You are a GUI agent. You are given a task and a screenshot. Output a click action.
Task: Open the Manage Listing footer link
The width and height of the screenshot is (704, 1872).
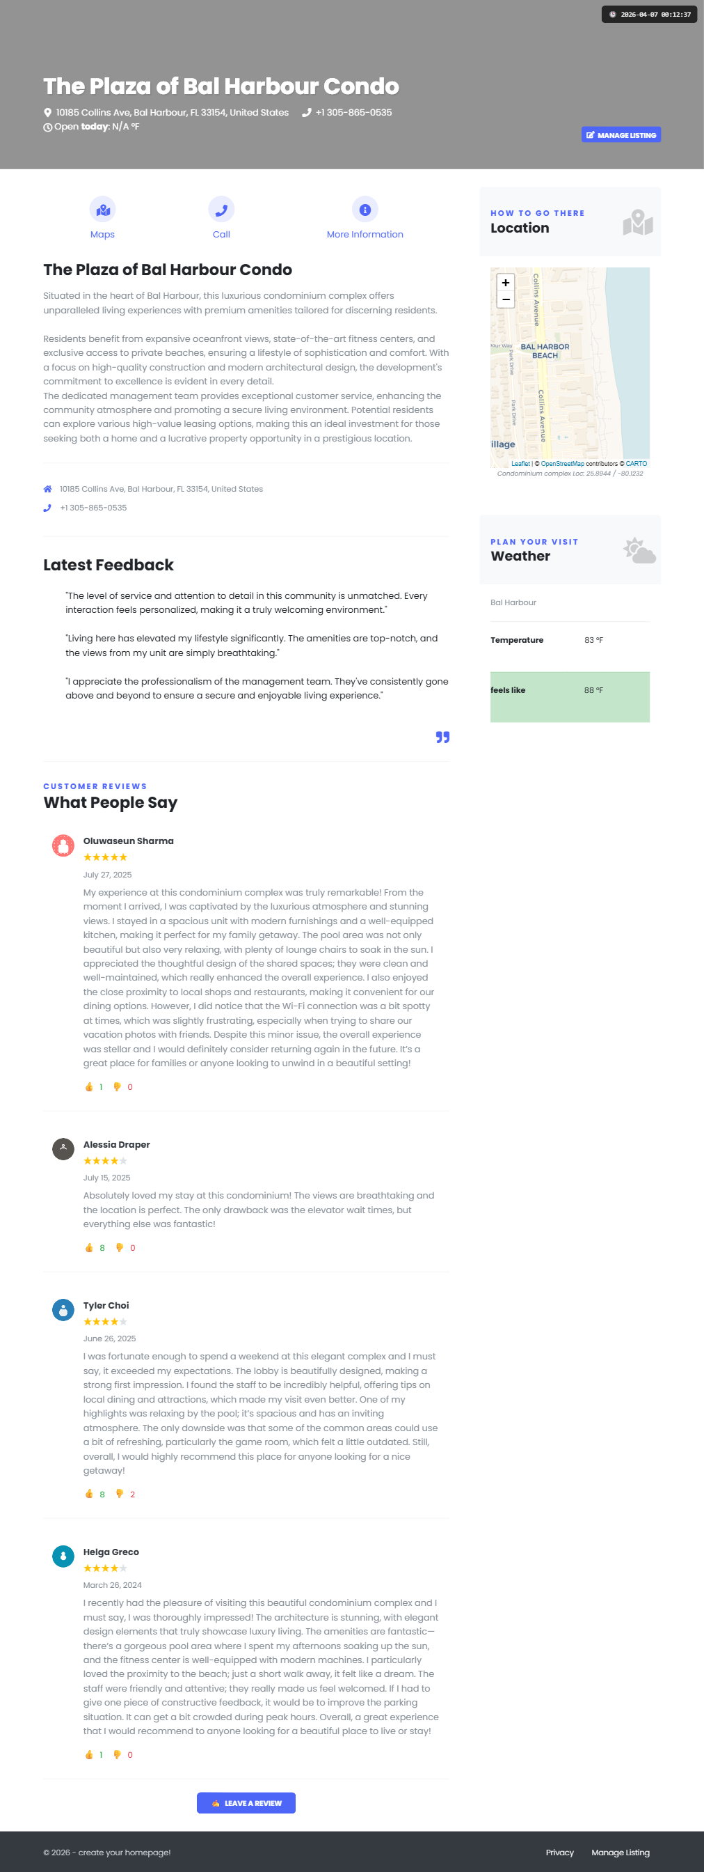[x=621, y=1852]
